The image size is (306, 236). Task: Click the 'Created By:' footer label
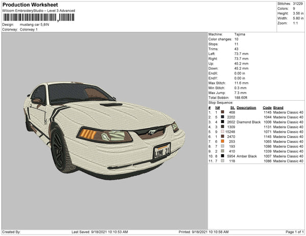(x=11, y=232)
